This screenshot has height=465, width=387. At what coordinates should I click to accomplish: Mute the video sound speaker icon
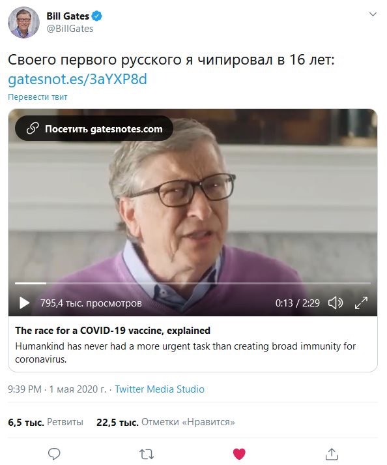(336, 303)
